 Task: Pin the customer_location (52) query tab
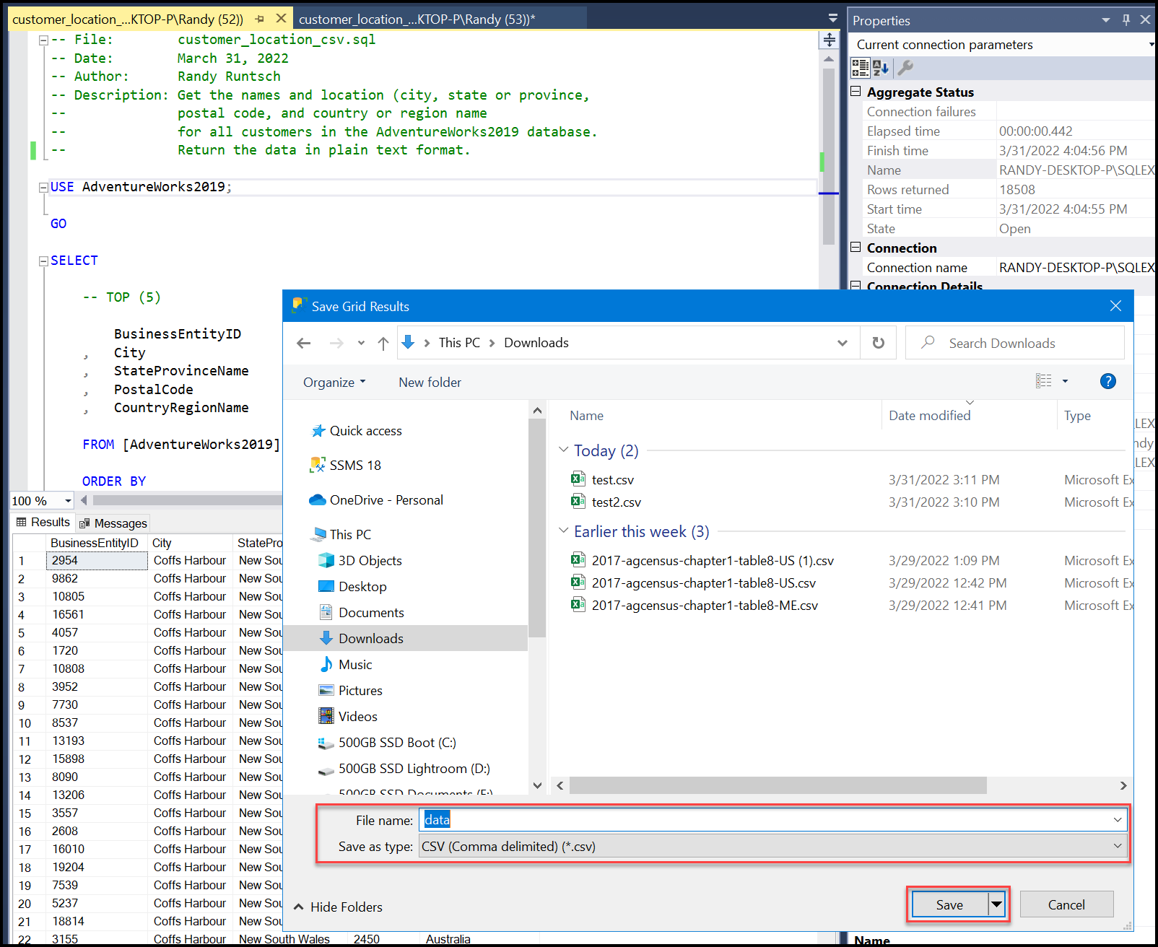coord(260,19)
